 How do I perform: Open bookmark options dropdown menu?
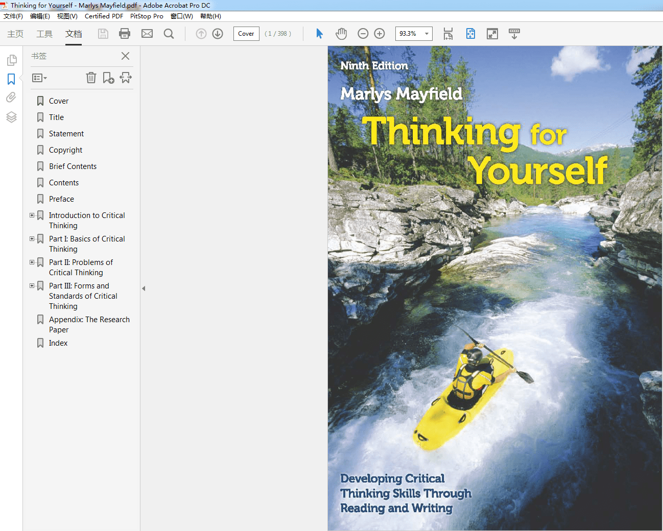pyautogui.click(x=39, y=78)
